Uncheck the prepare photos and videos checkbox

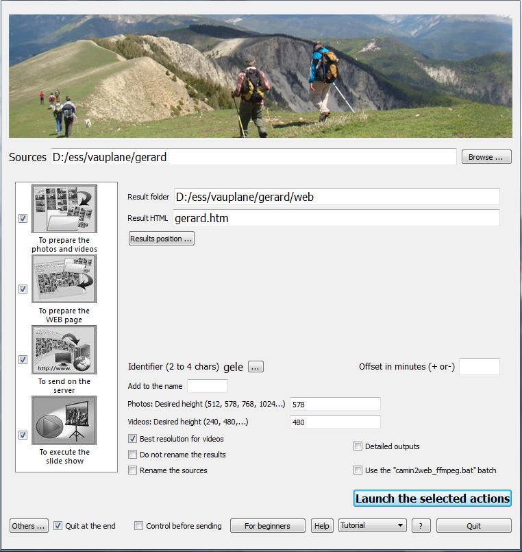23,218
